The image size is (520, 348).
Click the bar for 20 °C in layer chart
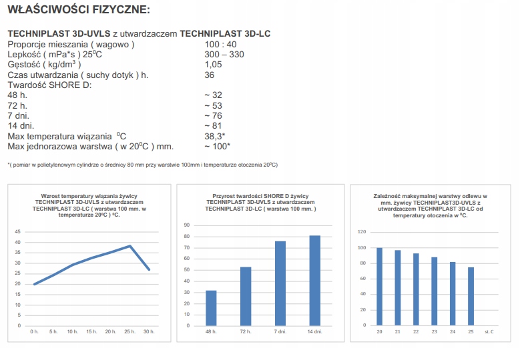pyautogui.click(x=379, y=287)
